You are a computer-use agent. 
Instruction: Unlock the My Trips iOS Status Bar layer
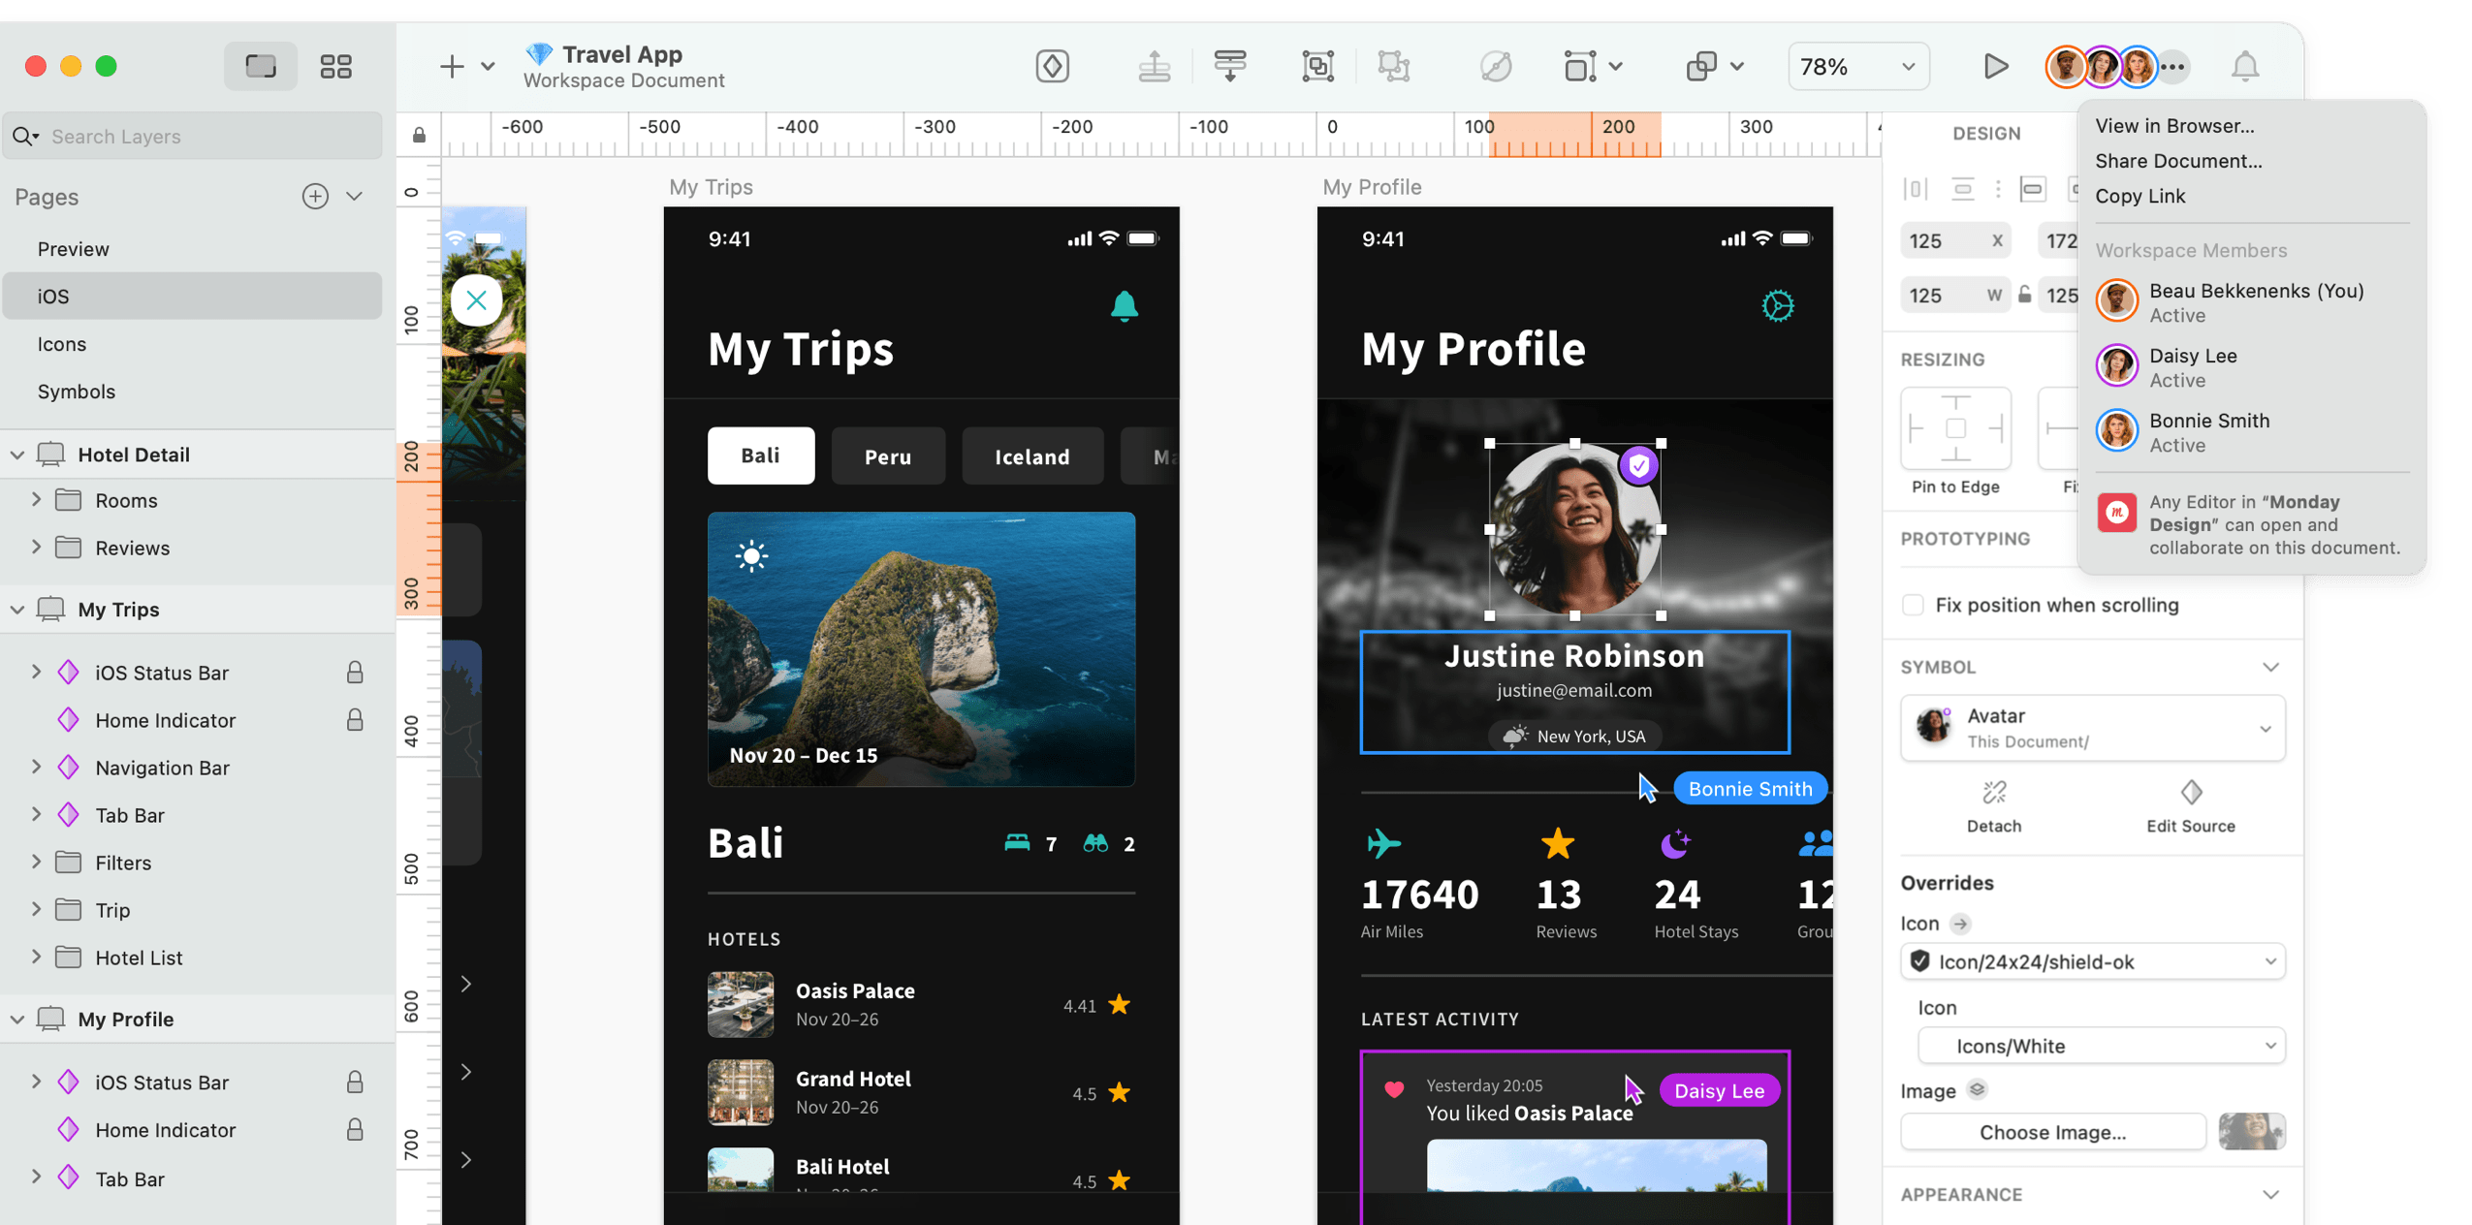pyautogui.click(x=355, y=673)
